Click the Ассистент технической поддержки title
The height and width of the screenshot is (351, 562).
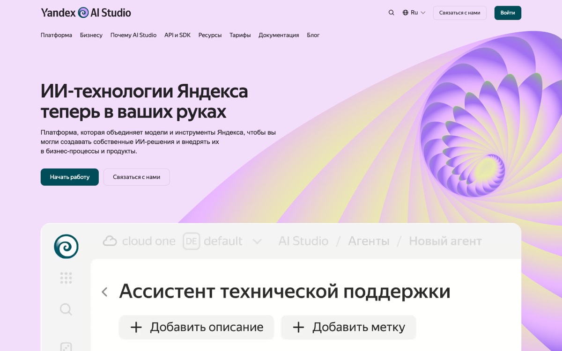(285, 291)
